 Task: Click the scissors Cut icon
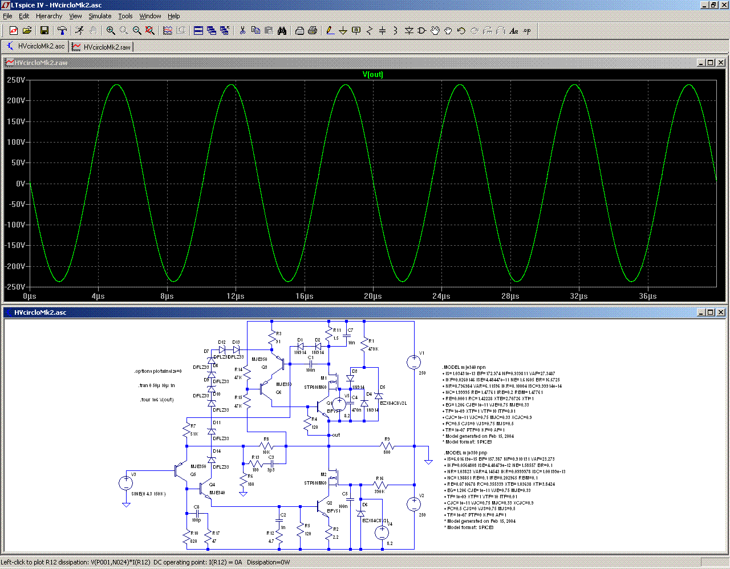coord(242,31)
